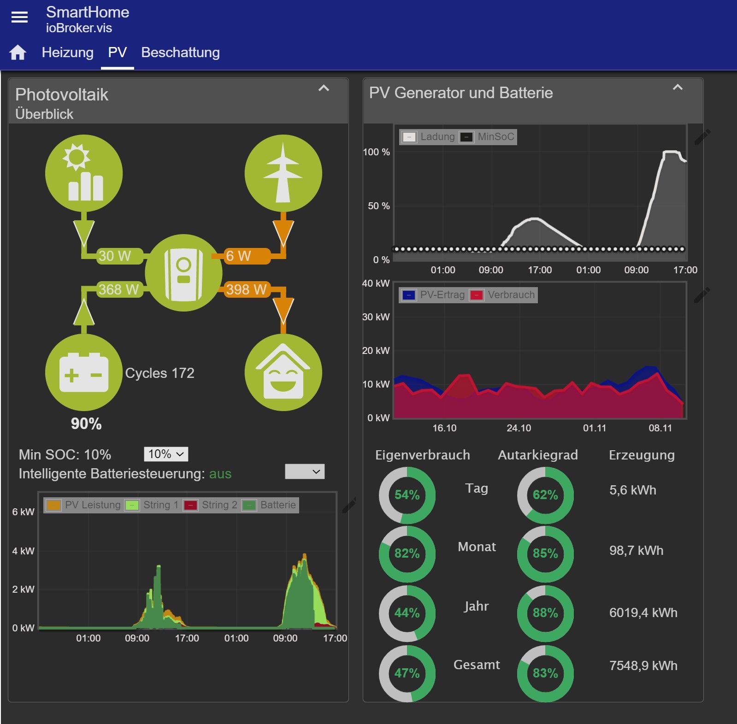Go to the home page icon

(18, 53)
